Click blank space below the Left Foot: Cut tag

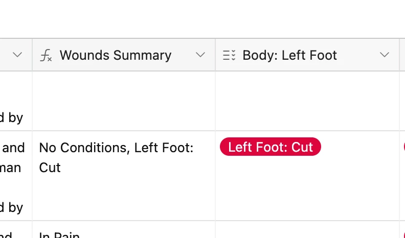pos(307,189)
